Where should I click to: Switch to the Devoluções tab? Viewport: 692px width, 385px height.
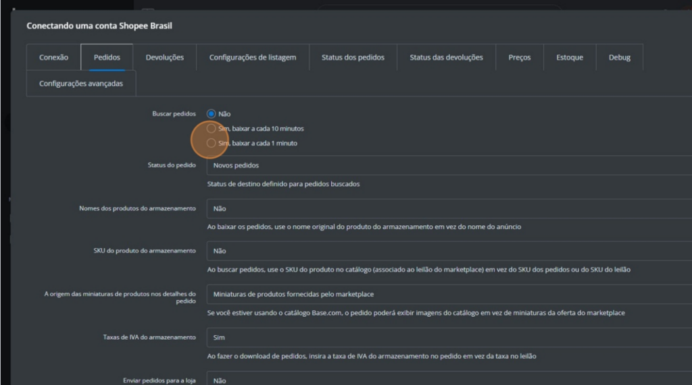pos(164,57)
